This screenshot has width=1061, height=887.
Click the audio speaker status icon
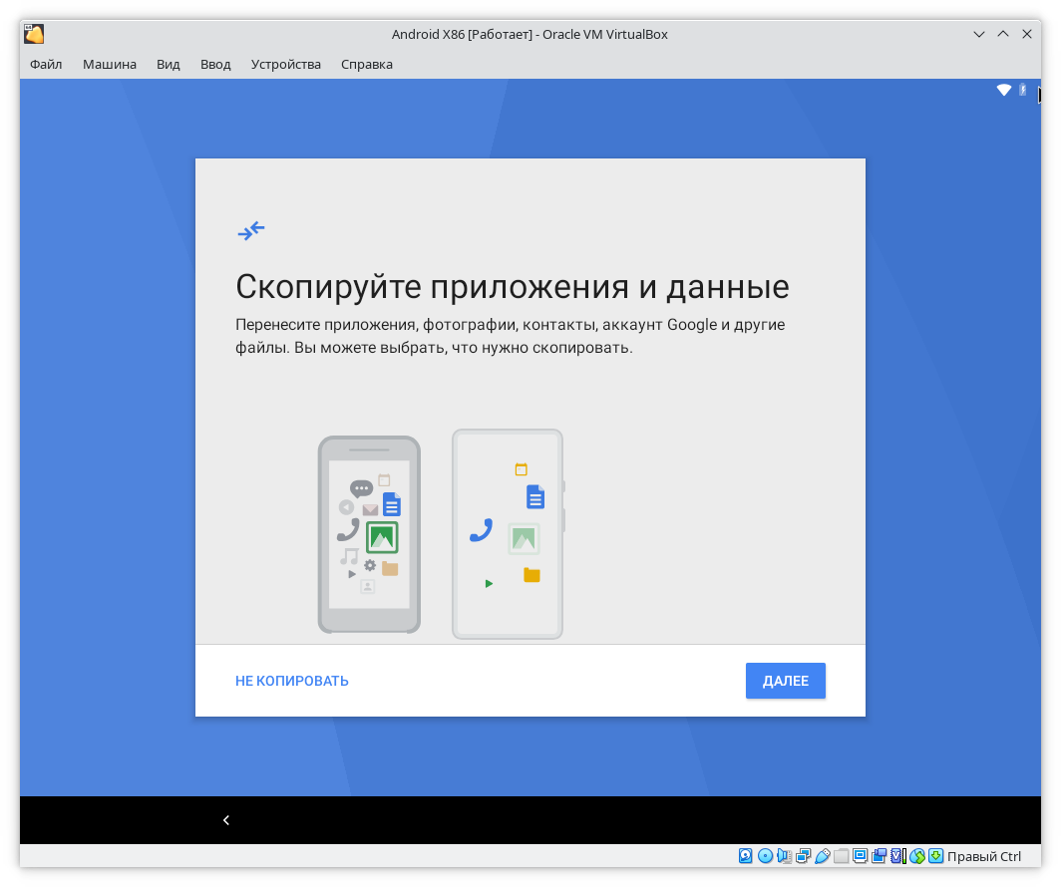tap(784, 856)
